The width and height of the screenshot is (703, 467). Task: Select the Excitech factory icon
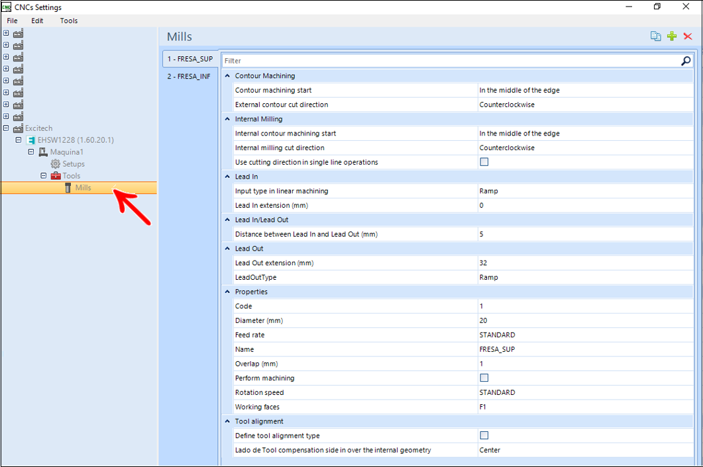click(x=18, y=128)
